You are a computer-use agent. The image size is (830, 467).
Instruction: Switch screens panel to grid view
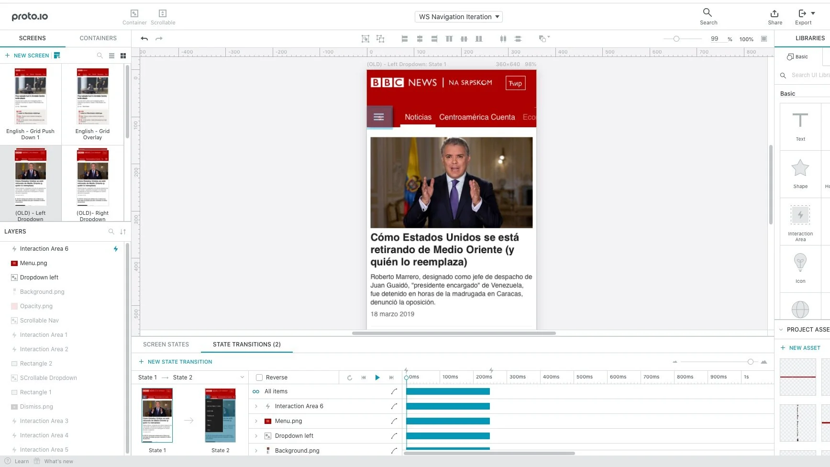pyautogui.click(x=123, y=56)
